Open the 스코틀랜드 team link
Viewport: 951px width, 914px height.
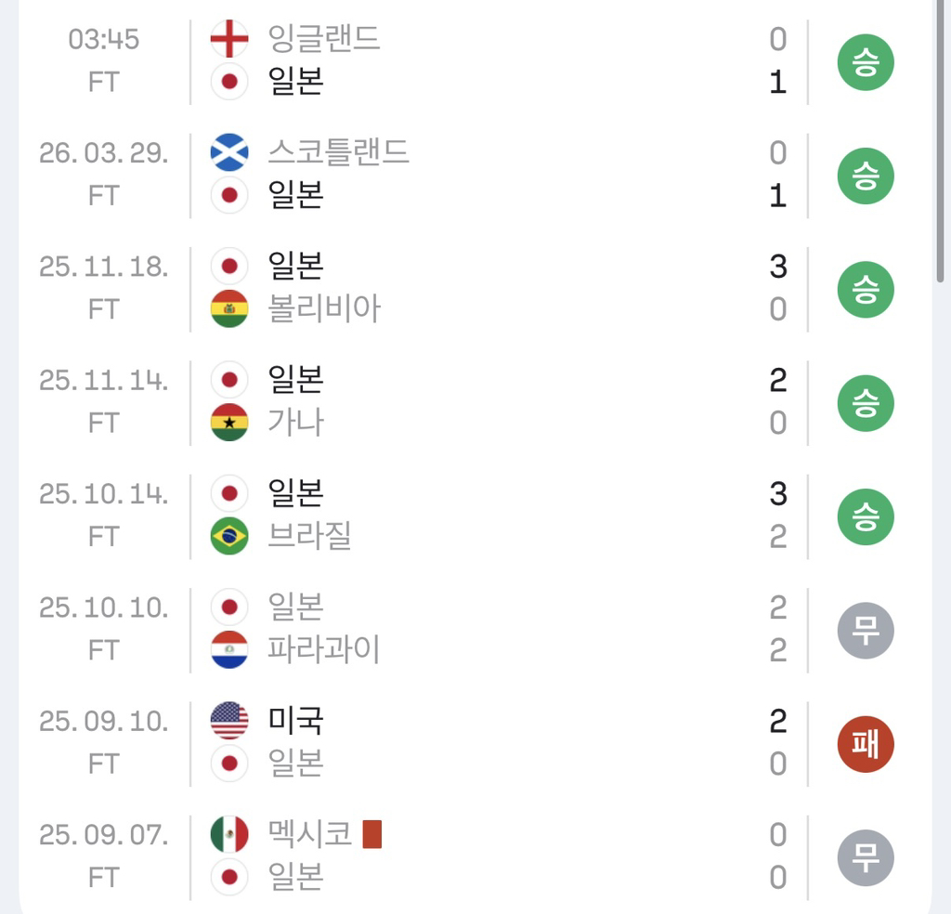point(338,152)
